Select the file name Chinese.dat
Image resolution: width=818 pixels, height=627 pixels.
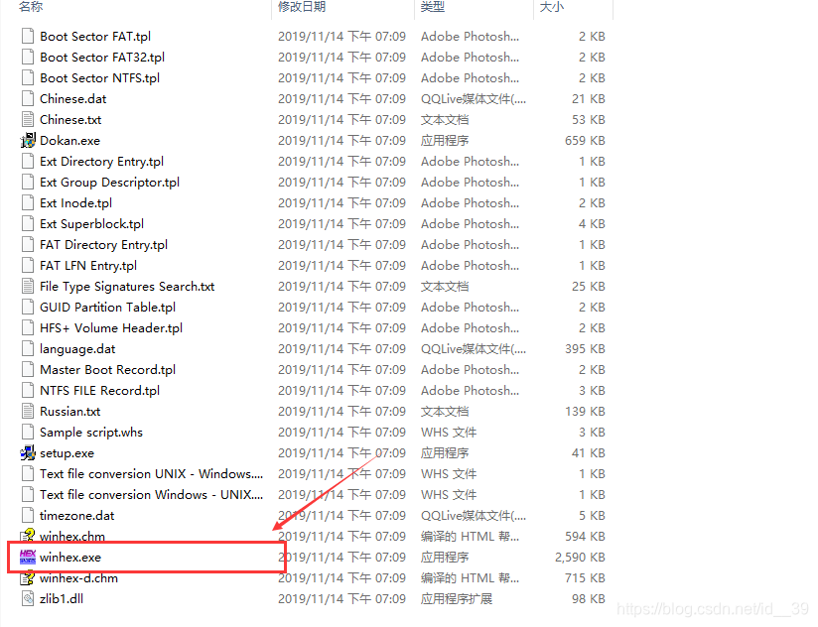(73, 98)
